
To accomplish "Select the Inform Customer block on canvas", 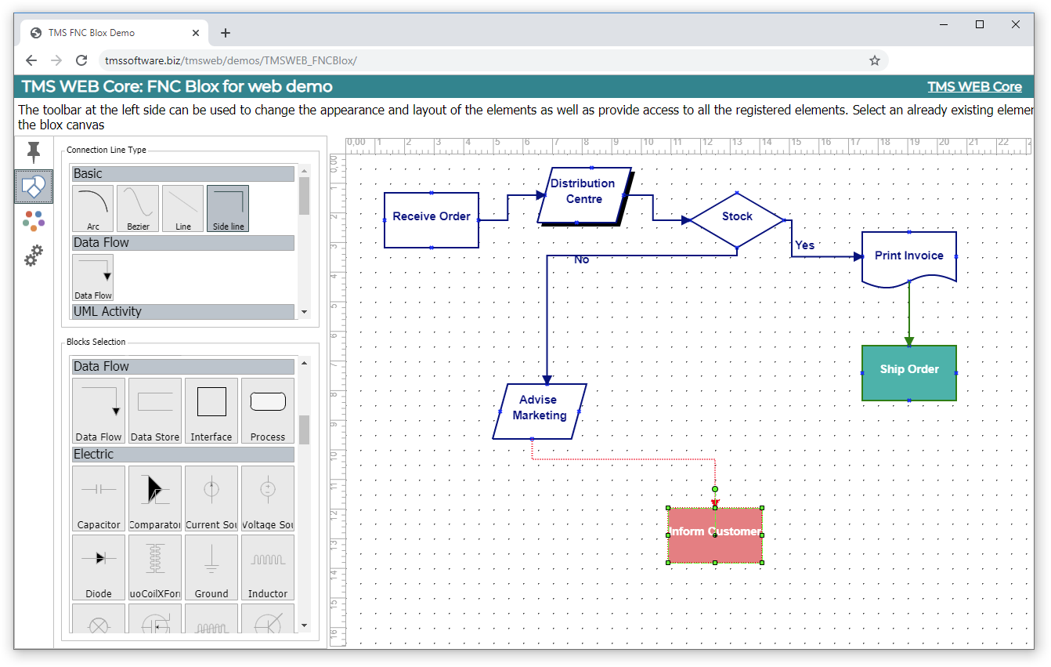I will (x=714, y=535).
